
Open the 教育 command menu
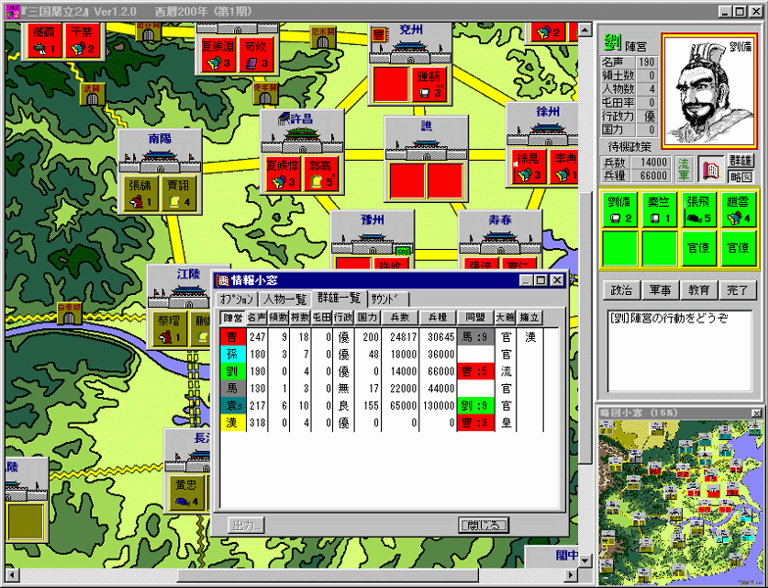click(x=699, y=290)
